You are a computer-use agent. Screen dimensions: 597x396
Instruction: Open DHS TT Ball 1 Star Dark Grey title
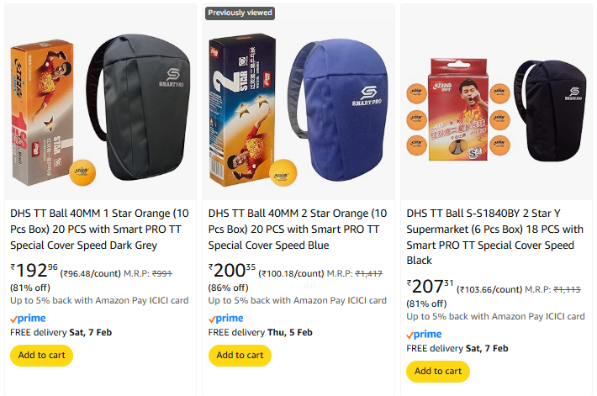(99, 229)
